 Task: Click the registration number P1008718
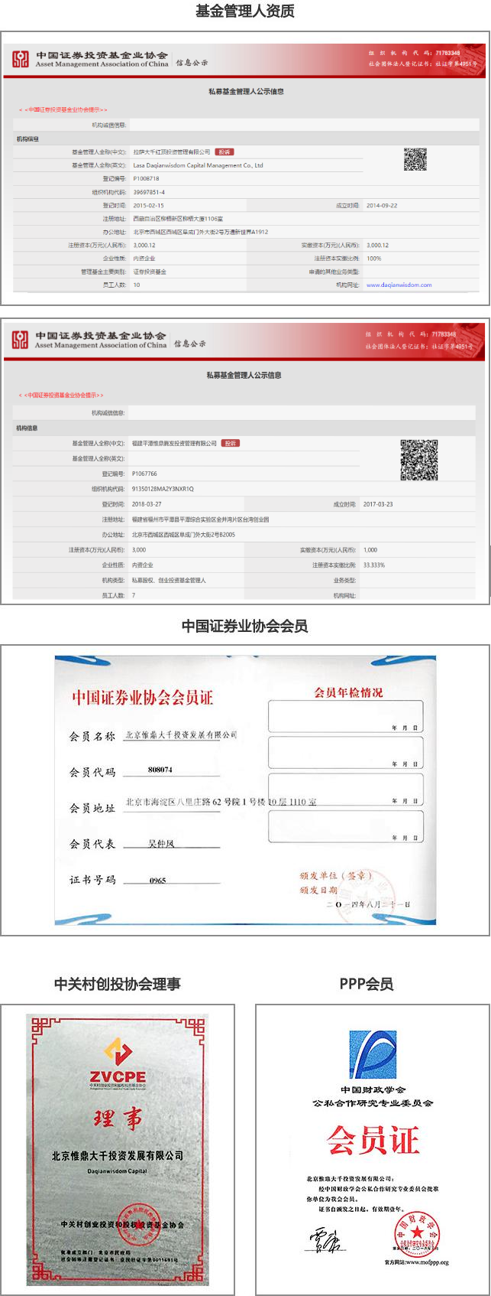[x=146, y=178]
